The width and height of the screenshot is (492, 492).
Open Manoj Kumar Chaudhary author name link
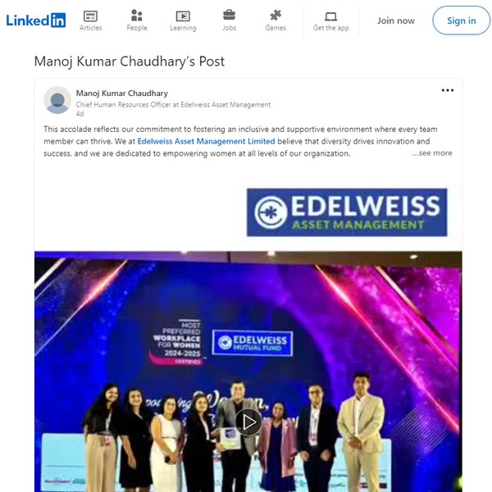pyautogui.click(x=122, y=93)
